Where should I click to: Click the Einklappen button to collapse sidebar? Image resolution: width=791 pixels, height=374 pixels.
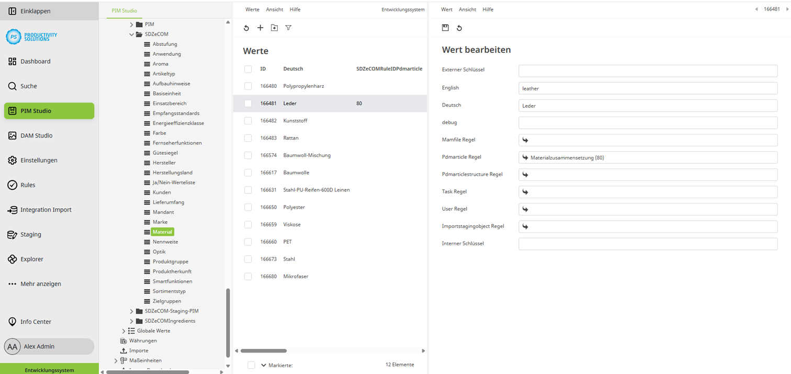pos(35,11)
